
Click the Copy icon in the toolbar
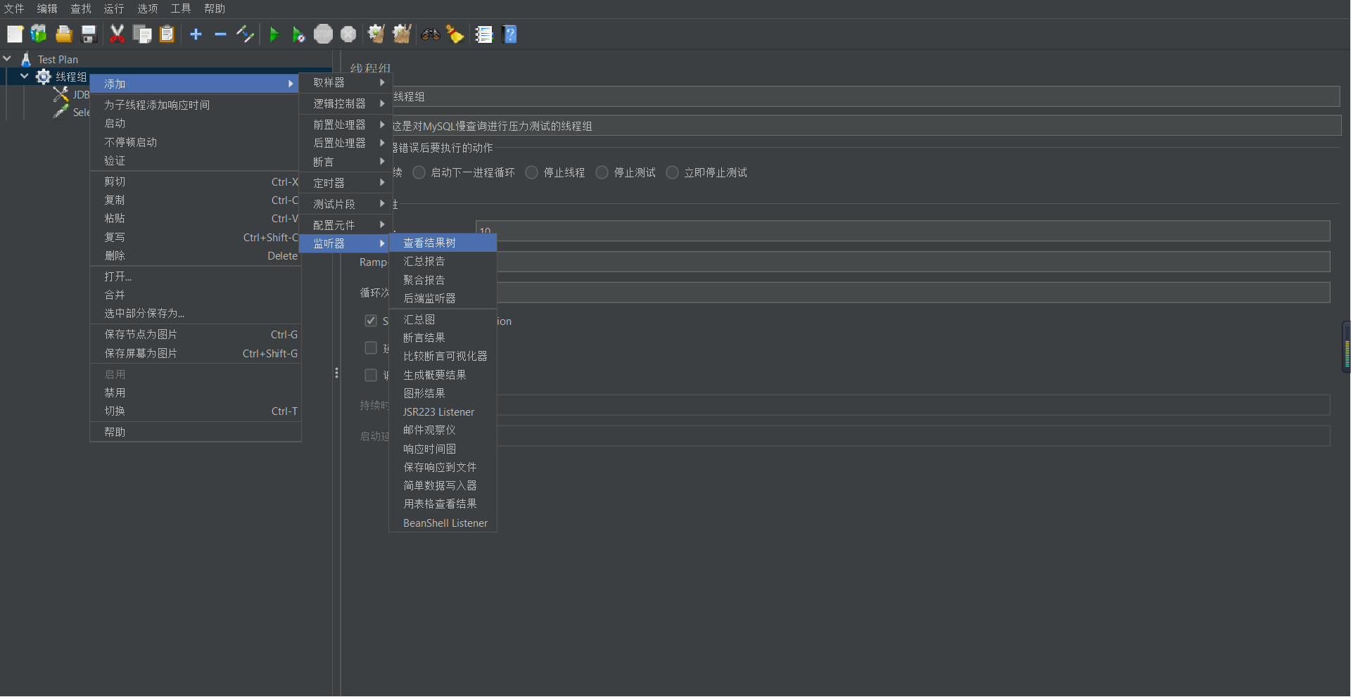pos(142,34)
